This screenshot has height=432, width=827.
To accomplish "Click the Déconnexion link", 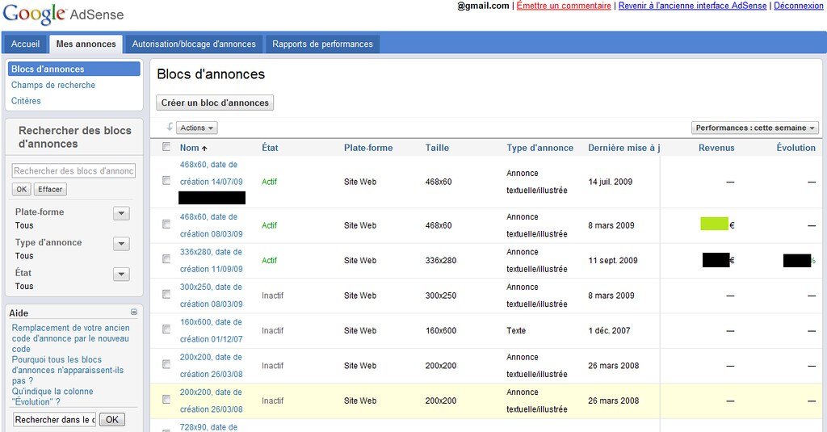I will (x=798, y=6).
